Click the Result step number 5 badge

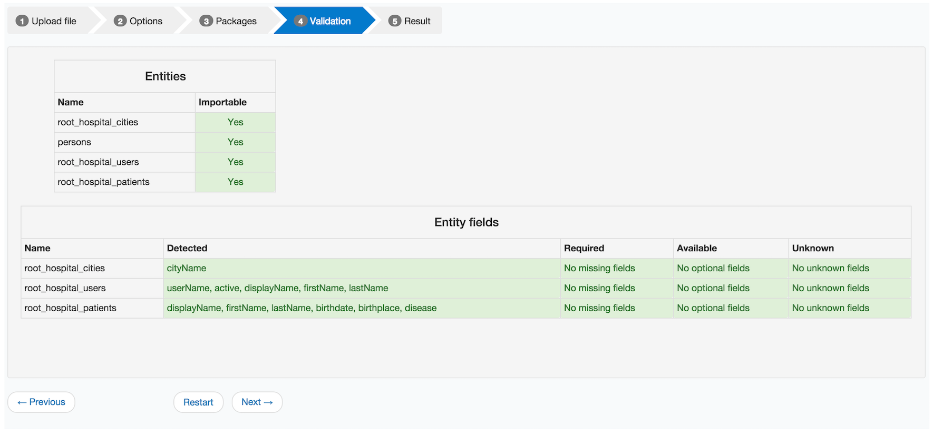click(x=395, y=21)
